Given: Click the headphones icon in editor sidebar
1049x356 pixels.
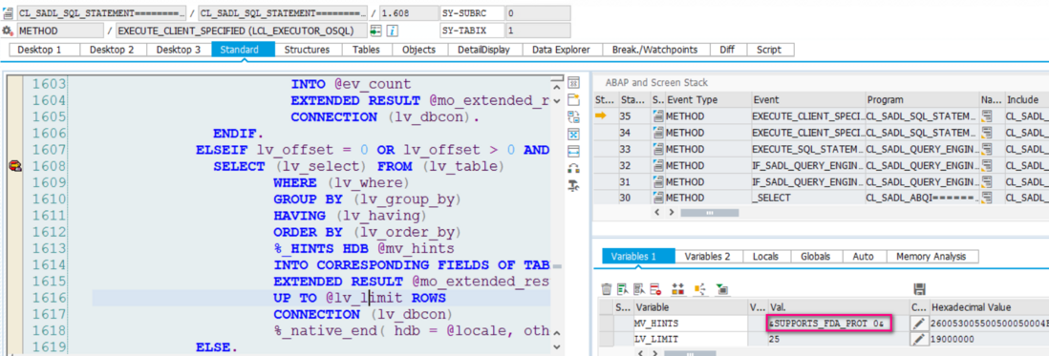Looking at the screenshot, I should point(573,168).
